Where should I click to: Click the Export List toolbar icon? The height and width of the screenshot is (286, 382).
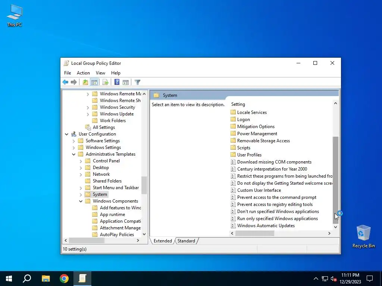coord(105,82)
